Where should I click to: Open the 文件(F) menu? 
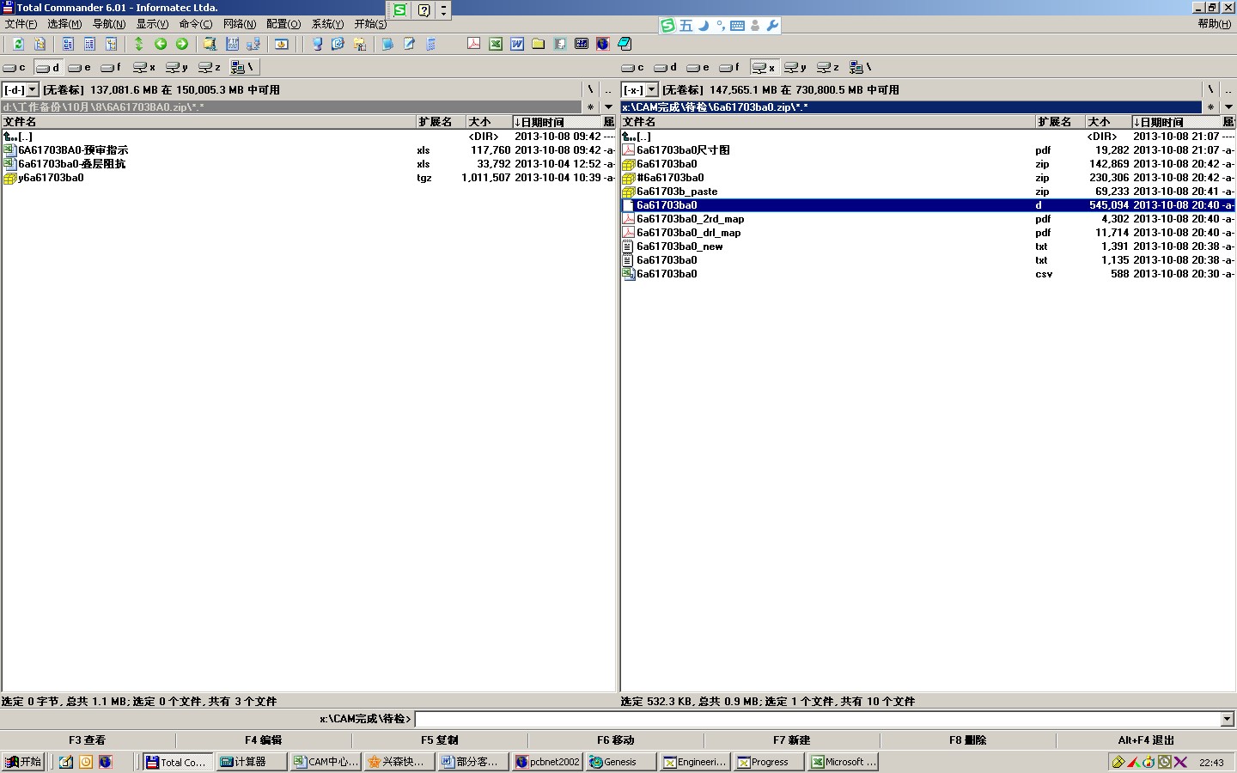(x=21, y=24)
